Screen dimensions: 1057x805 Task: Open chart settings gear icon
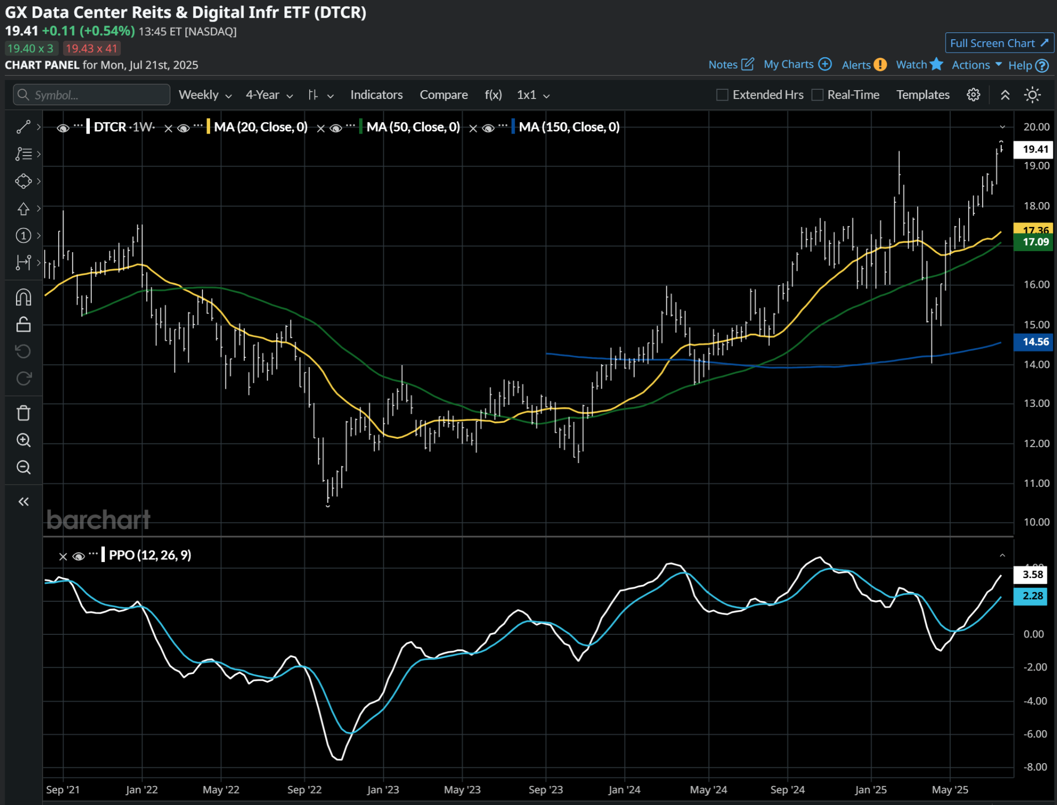point(973,95)
